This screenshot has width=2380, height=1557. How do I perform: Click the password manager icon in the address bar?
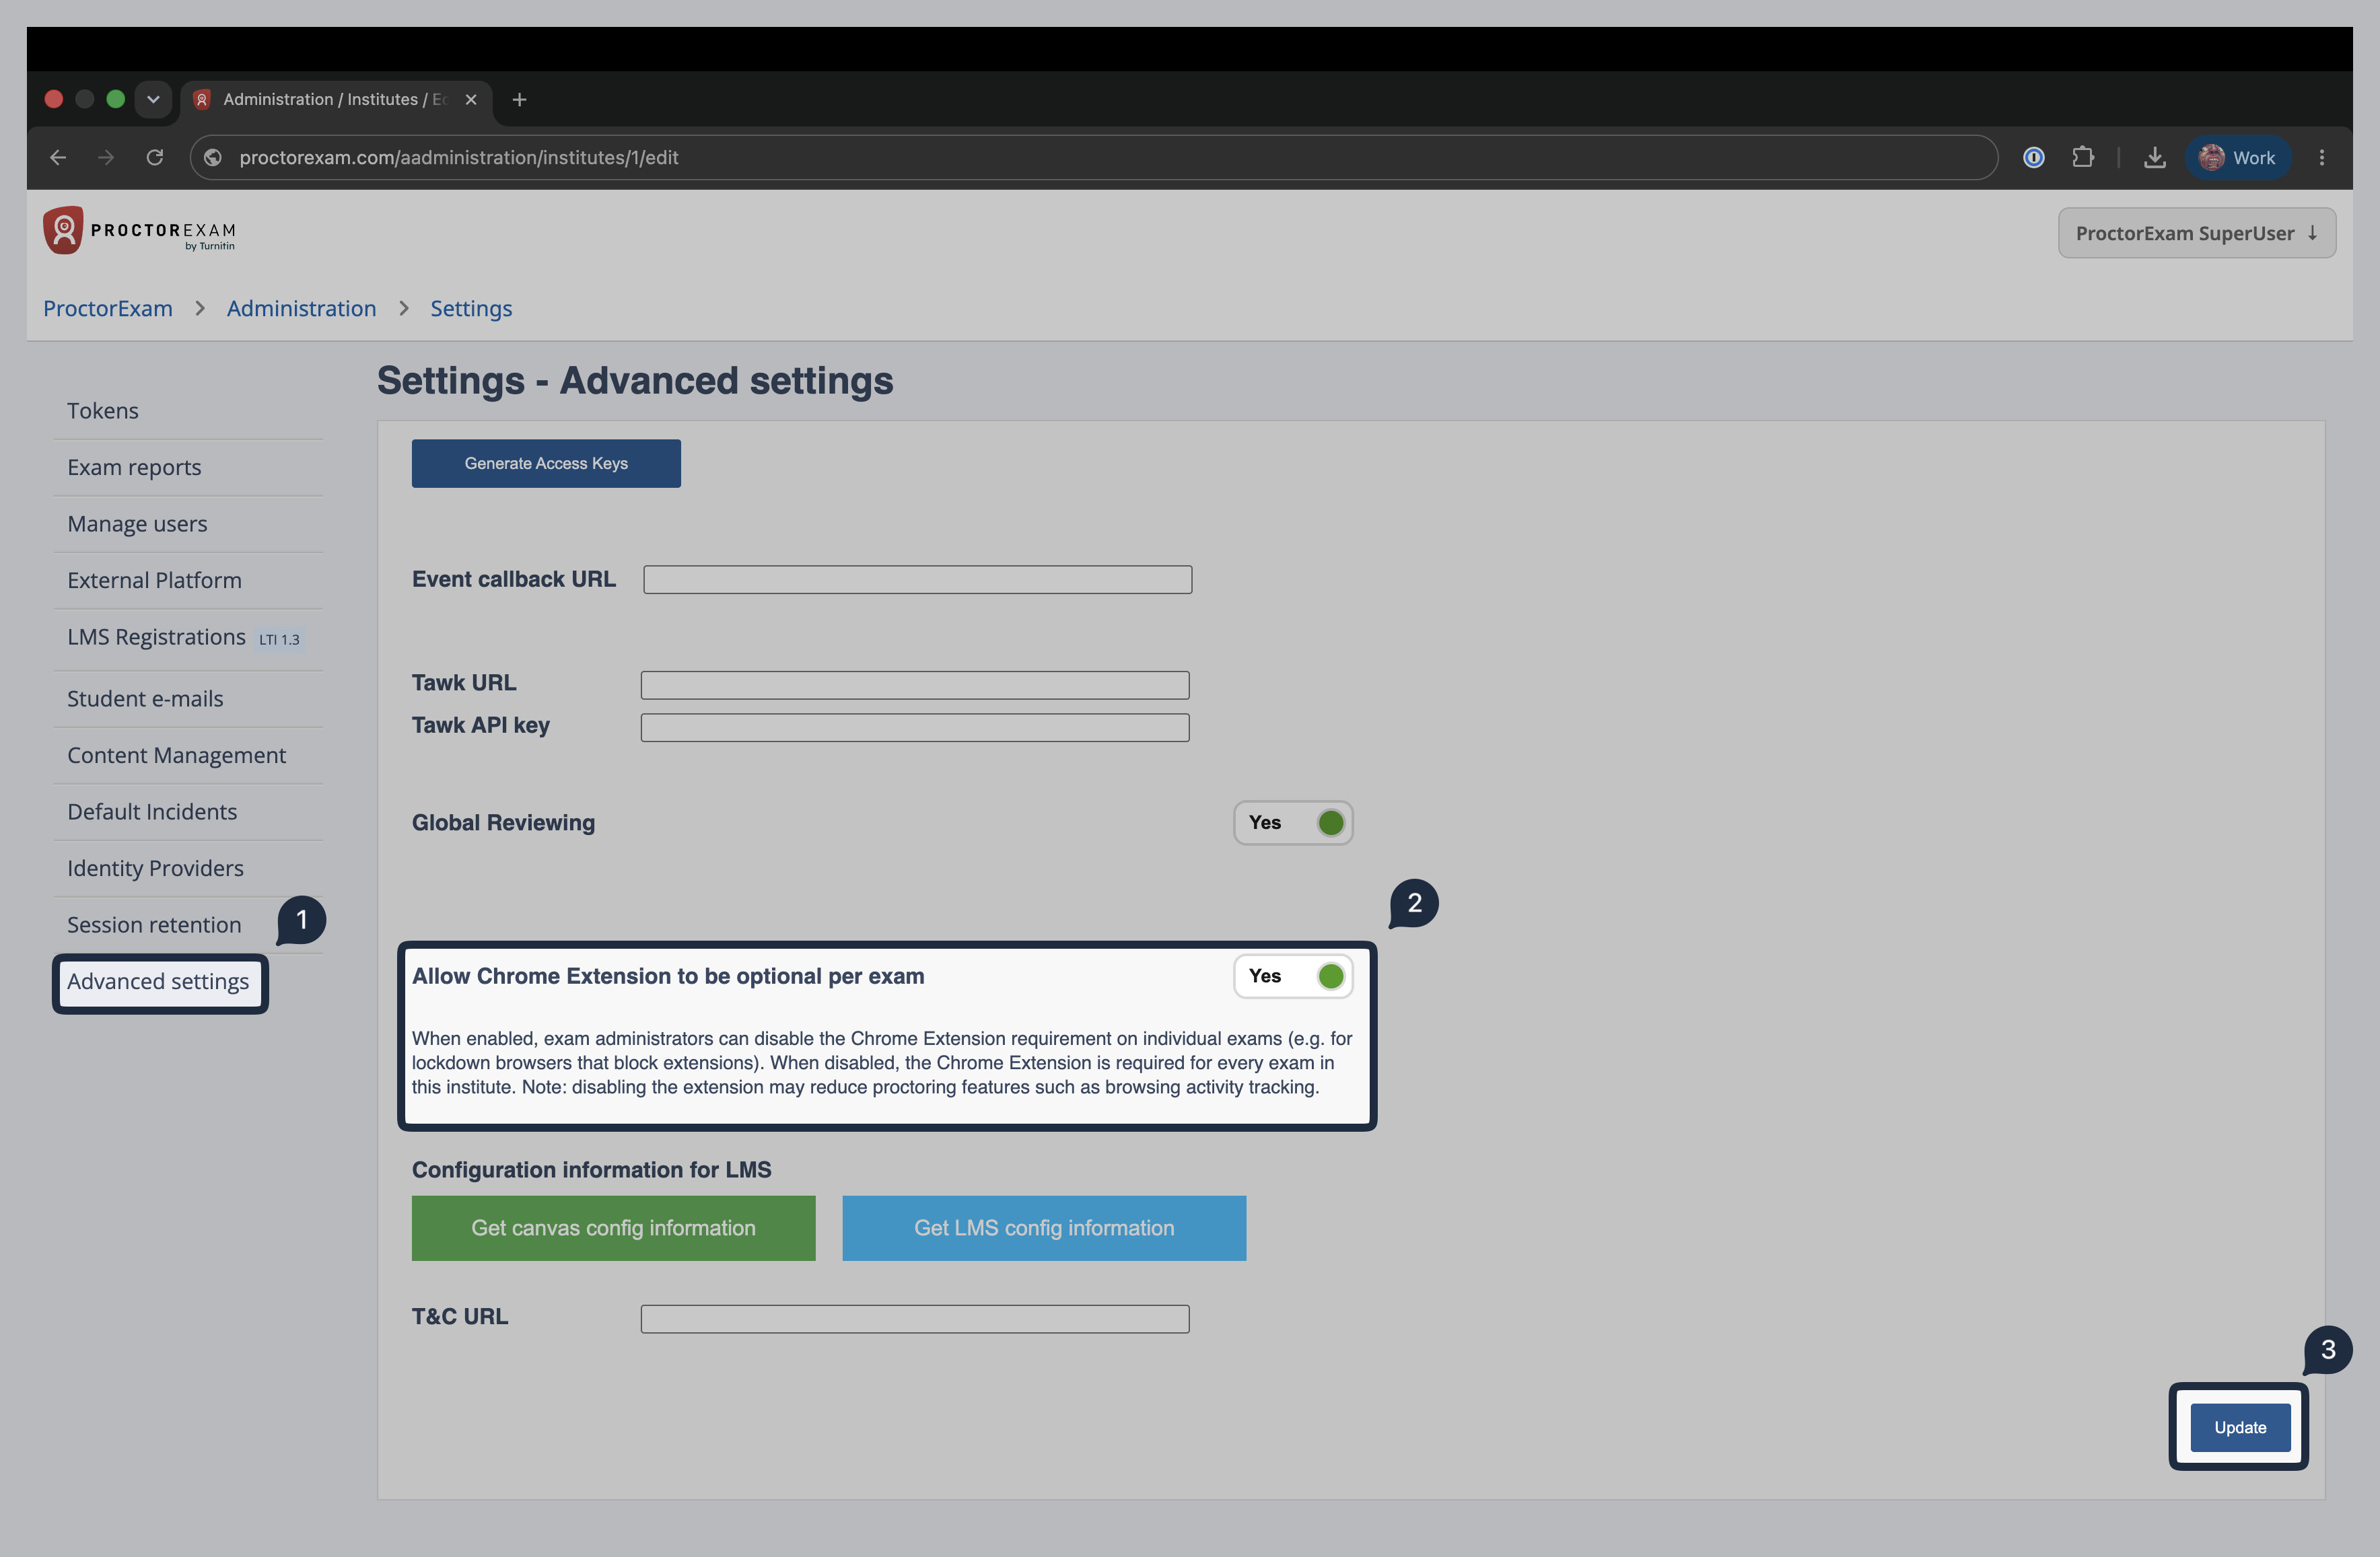click(2034, 158)
